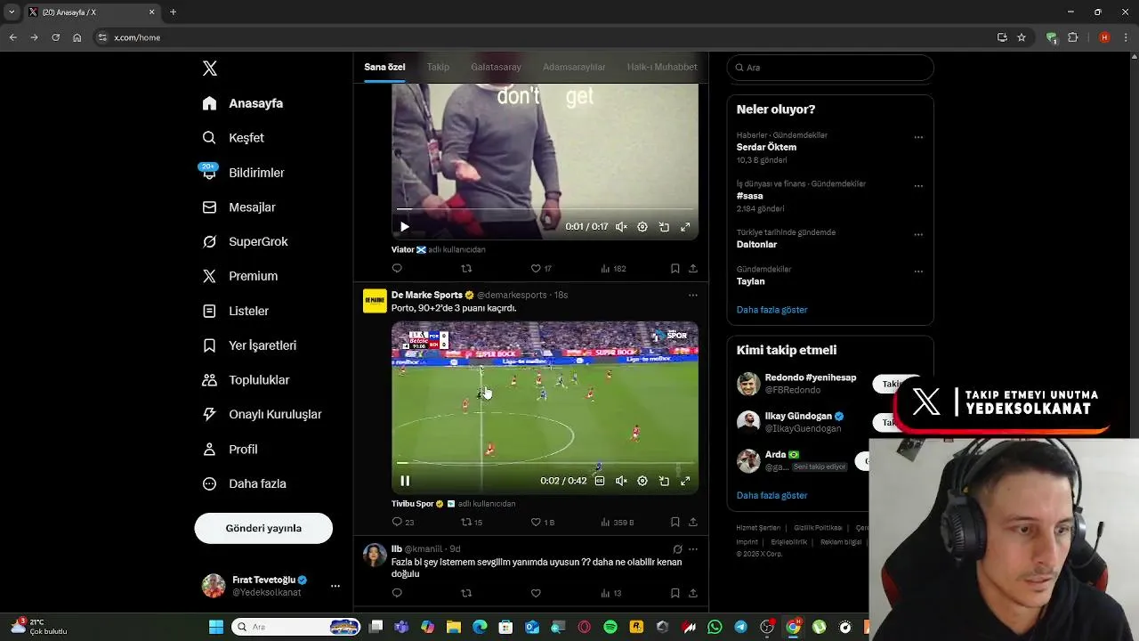Image resolution: width=1139 pixels, height=641 pixels.
Task: Toggle picture-in-picture on top Viator video
Action: [x=664, y=227]
